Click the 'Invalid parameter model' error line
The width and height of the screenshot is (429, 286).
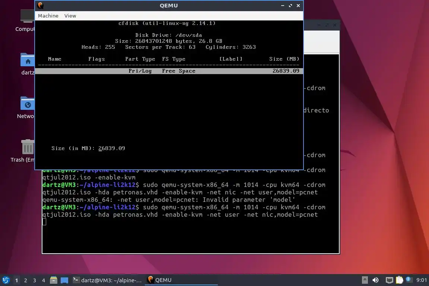click(x=169, y=200)
